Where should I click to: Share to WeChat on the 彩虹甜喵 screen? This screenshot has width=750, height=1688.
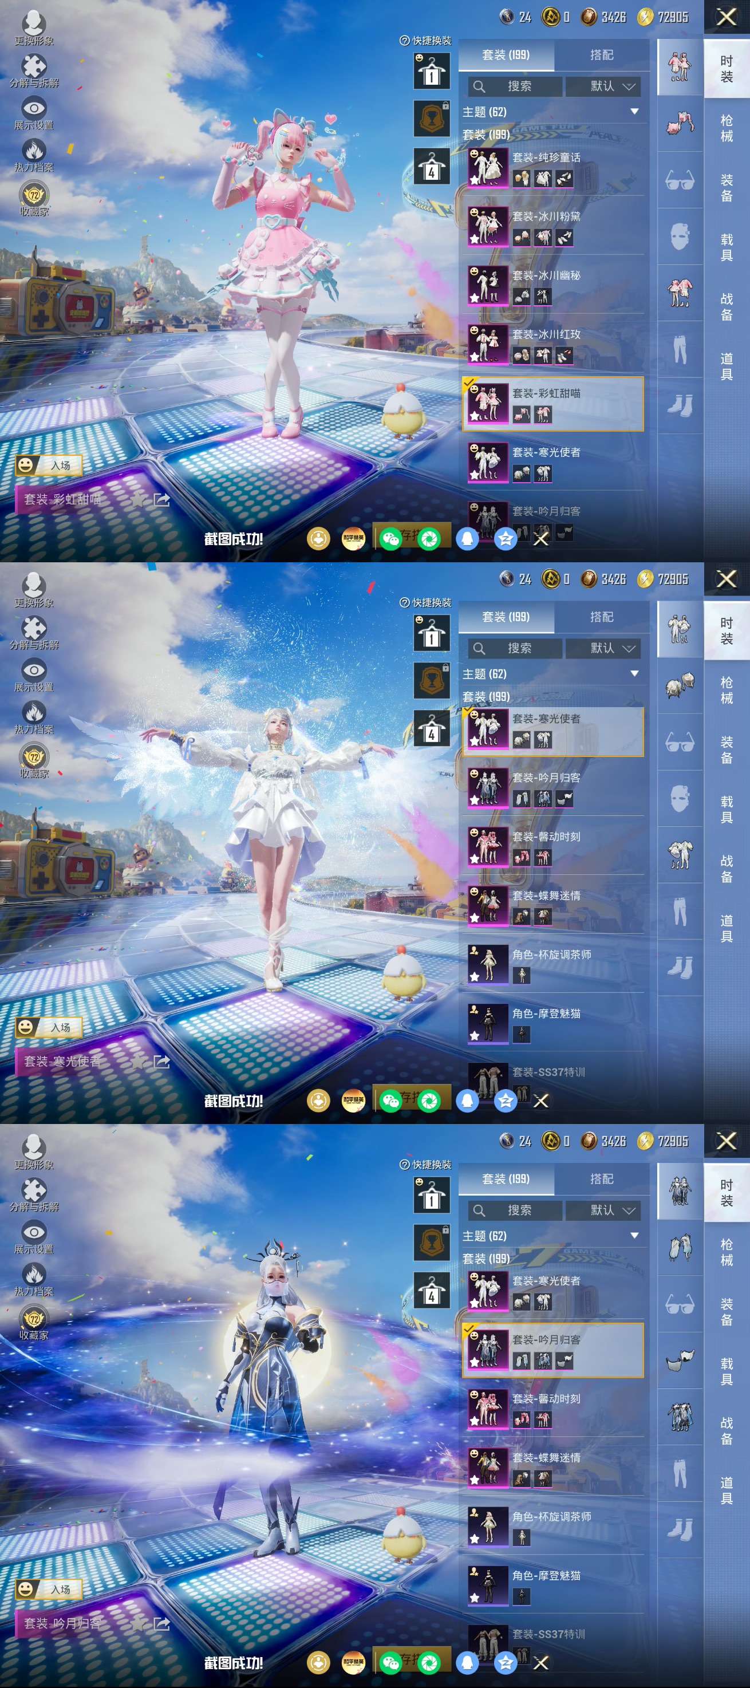pyautogui.click(x=390, y=539)
